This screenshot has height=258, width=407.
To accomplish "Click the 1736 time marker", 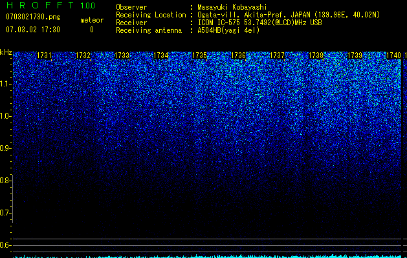I will (238, 55).
